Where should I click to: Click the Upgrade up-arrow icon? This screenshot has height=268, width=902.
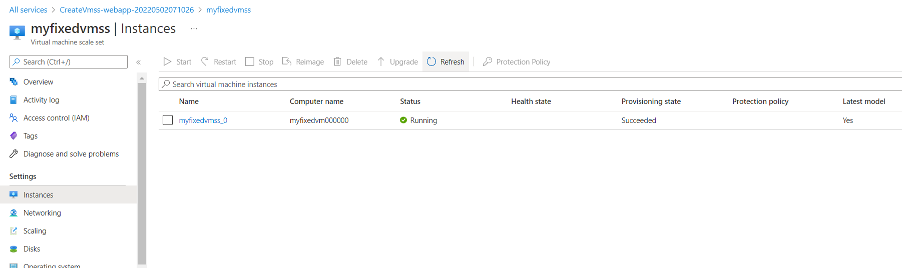point(381,61)
